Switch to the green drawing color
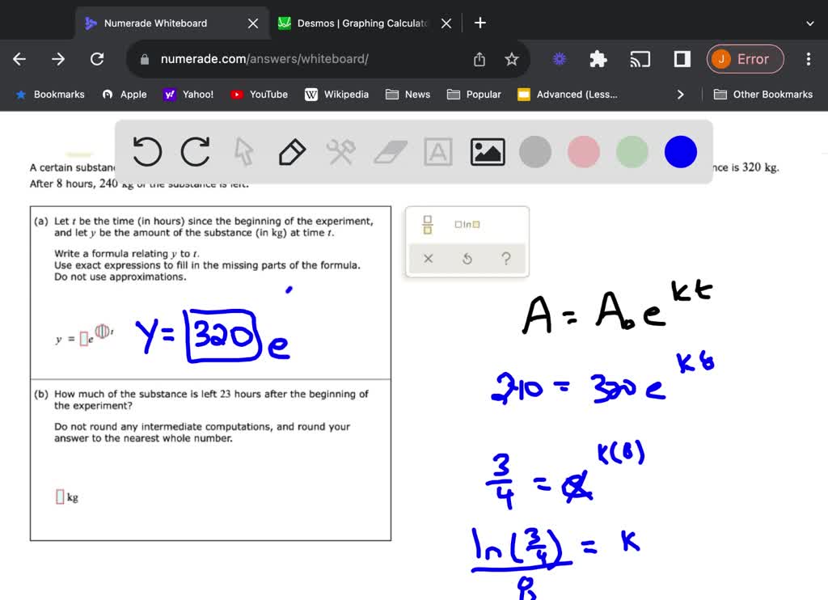Screen dimensions: 828x600 click(632, 151)
